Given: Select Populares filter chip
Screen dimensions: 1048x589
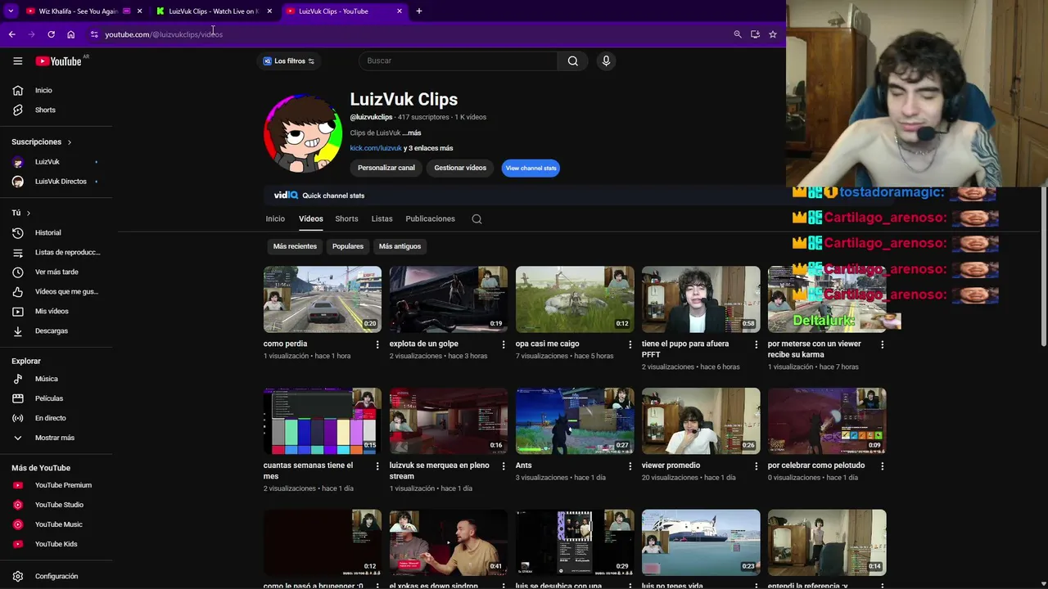Looking at the screenshot, I should point(348,246).
